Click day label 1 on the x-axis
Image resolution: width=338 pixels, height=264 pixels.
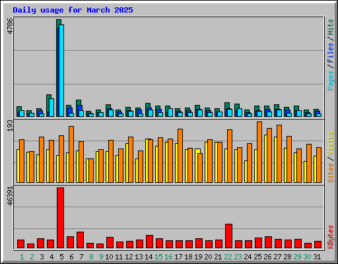click(22, 257)
